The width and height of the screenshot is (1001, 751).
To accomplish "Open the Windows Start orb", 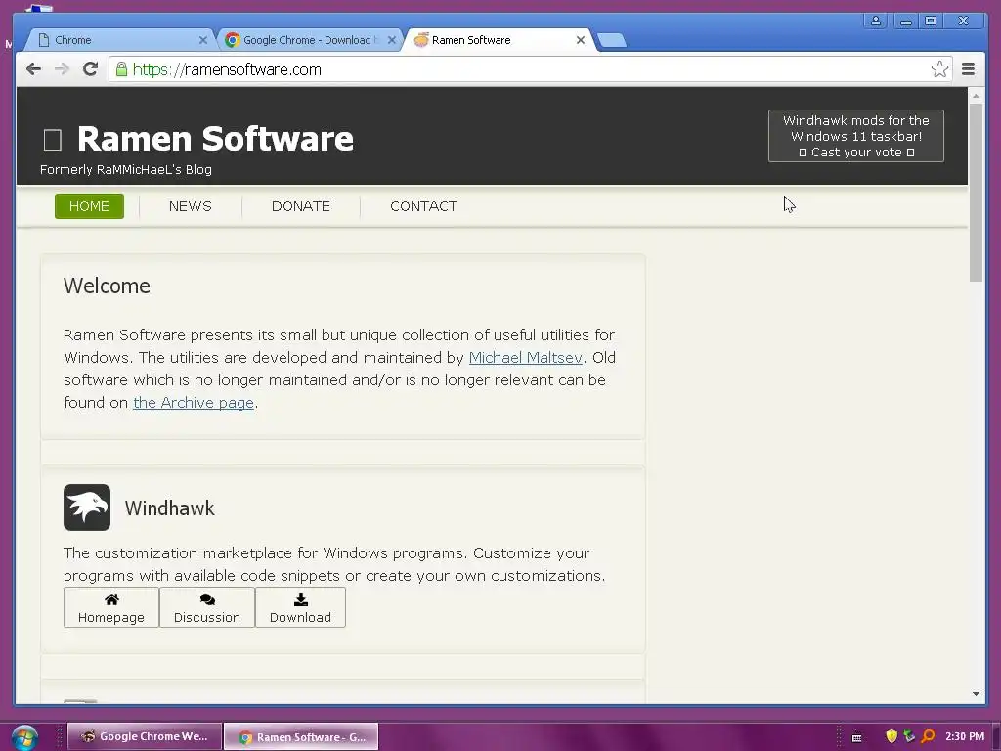I will [x=24, y=737].
